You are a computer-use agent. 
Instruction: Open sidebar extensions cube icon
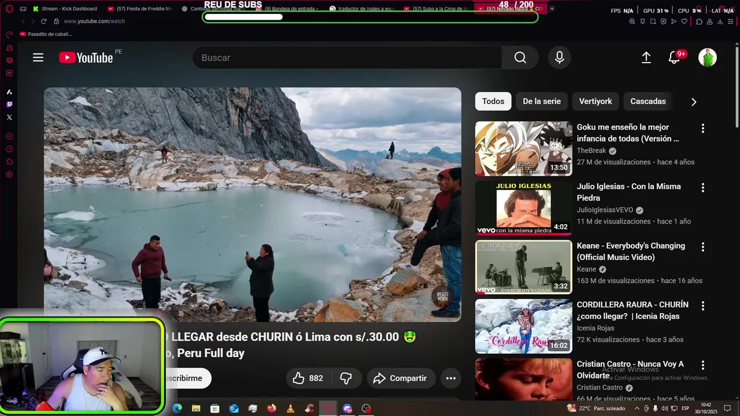(9, 162)
